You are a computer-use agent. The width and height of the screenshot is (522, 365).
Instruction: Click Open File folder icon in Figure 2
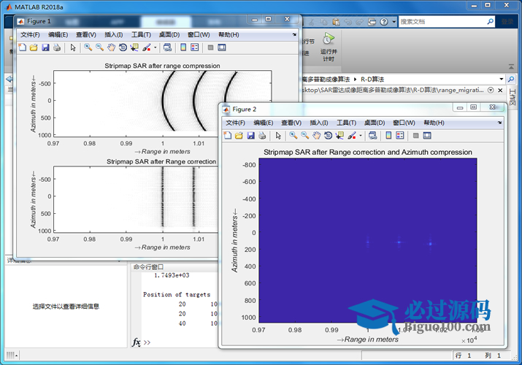[239, 135]
